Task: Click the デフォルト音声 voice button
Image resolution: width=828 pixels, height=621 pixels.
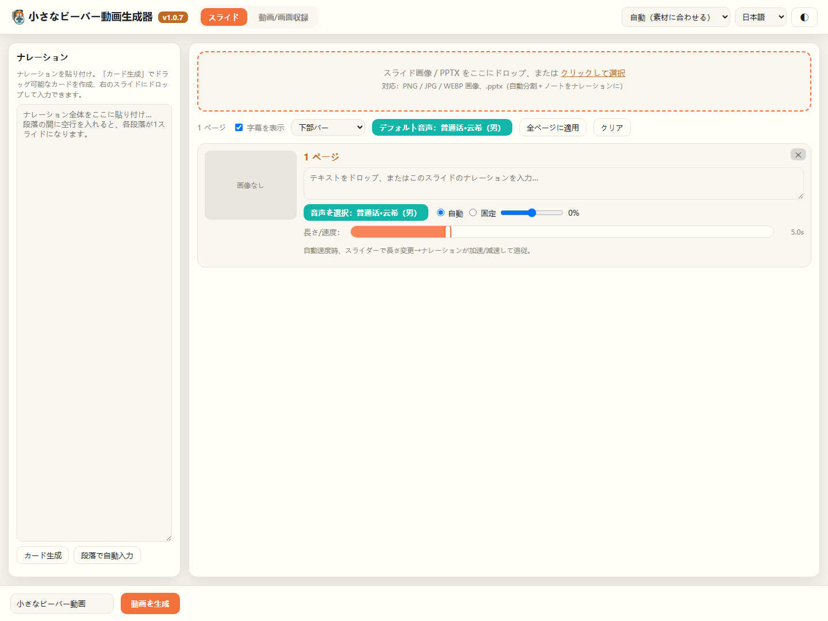Action: point(442,128)
